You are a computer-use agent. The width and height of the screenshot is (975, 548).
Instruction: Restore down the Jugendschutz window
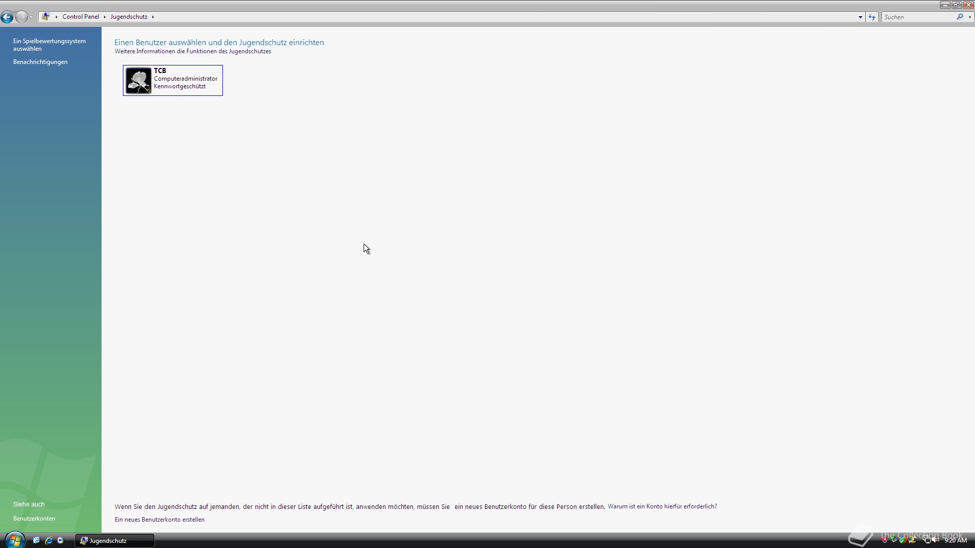956,5
